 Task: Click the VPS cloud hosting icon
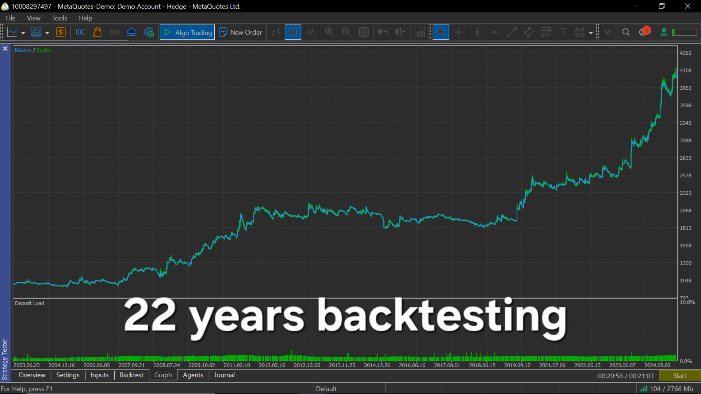coord(131,32)
